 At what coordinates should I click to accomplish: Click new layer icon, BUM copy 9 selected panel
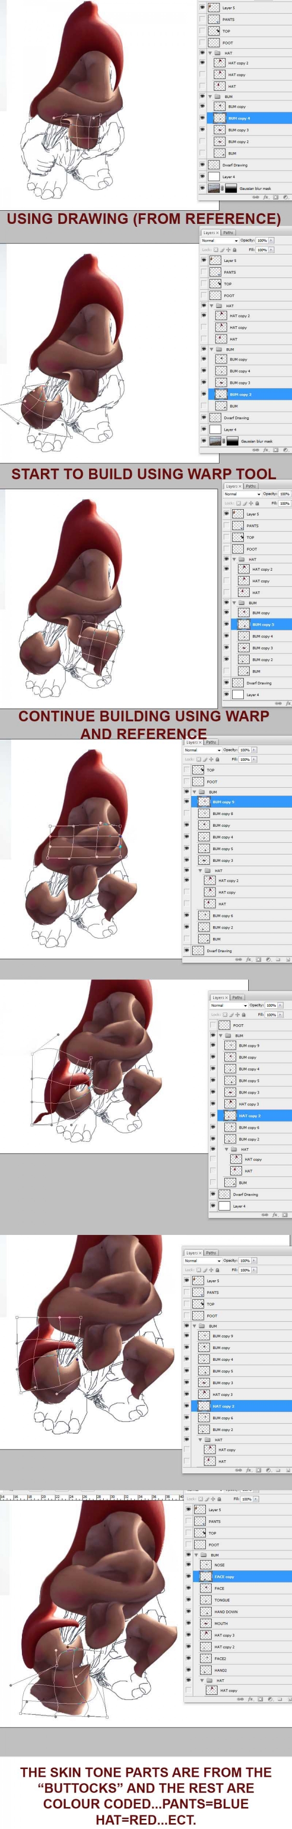pos(288,960)
